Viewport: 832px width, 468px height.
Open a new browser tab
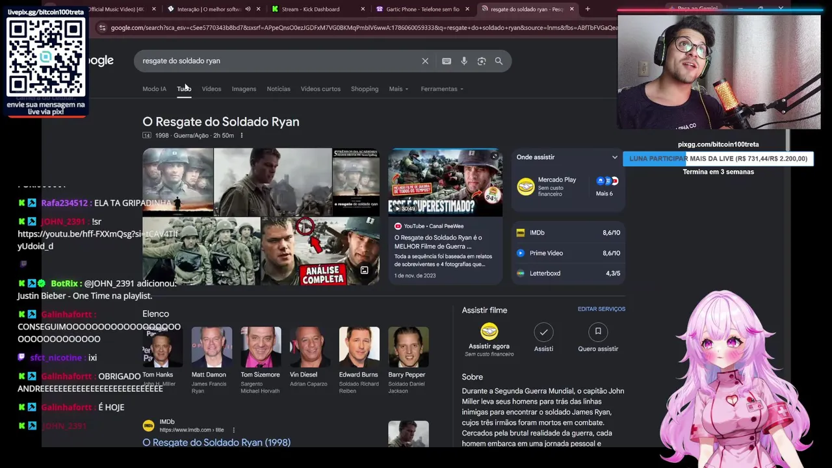pos(588,9)
